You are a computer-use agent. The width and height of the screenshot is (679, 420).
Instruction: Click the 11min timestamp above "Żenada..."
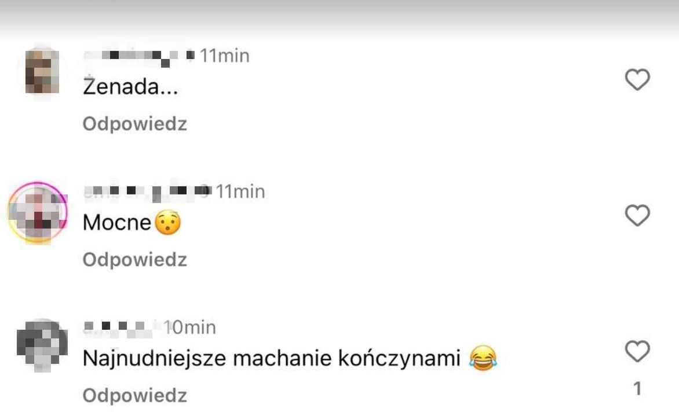coord(224,56)
